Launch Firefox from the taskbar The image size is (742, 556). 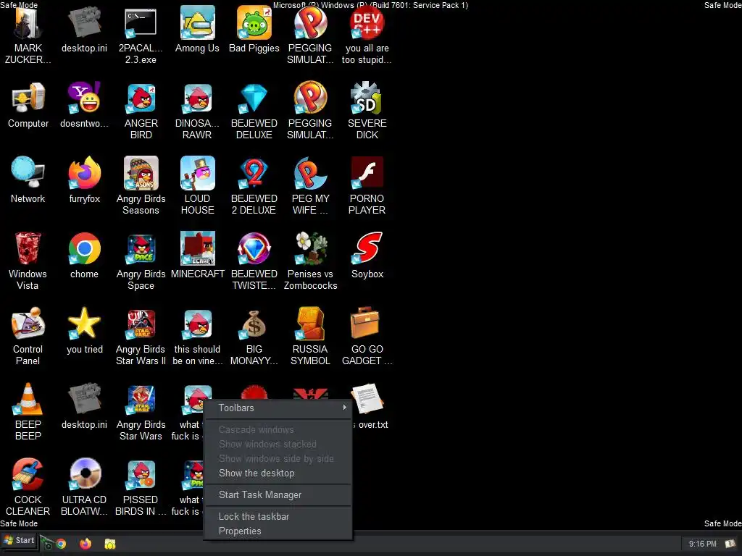86,544
